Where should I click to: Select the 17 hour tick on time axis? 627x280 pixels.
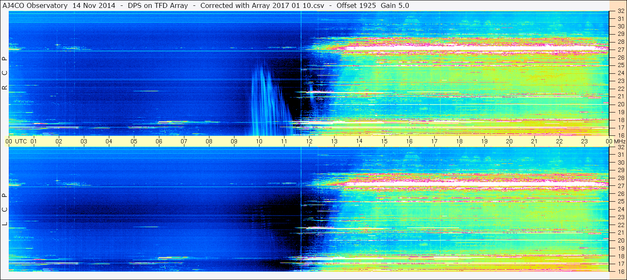click(x=434, y=141)
